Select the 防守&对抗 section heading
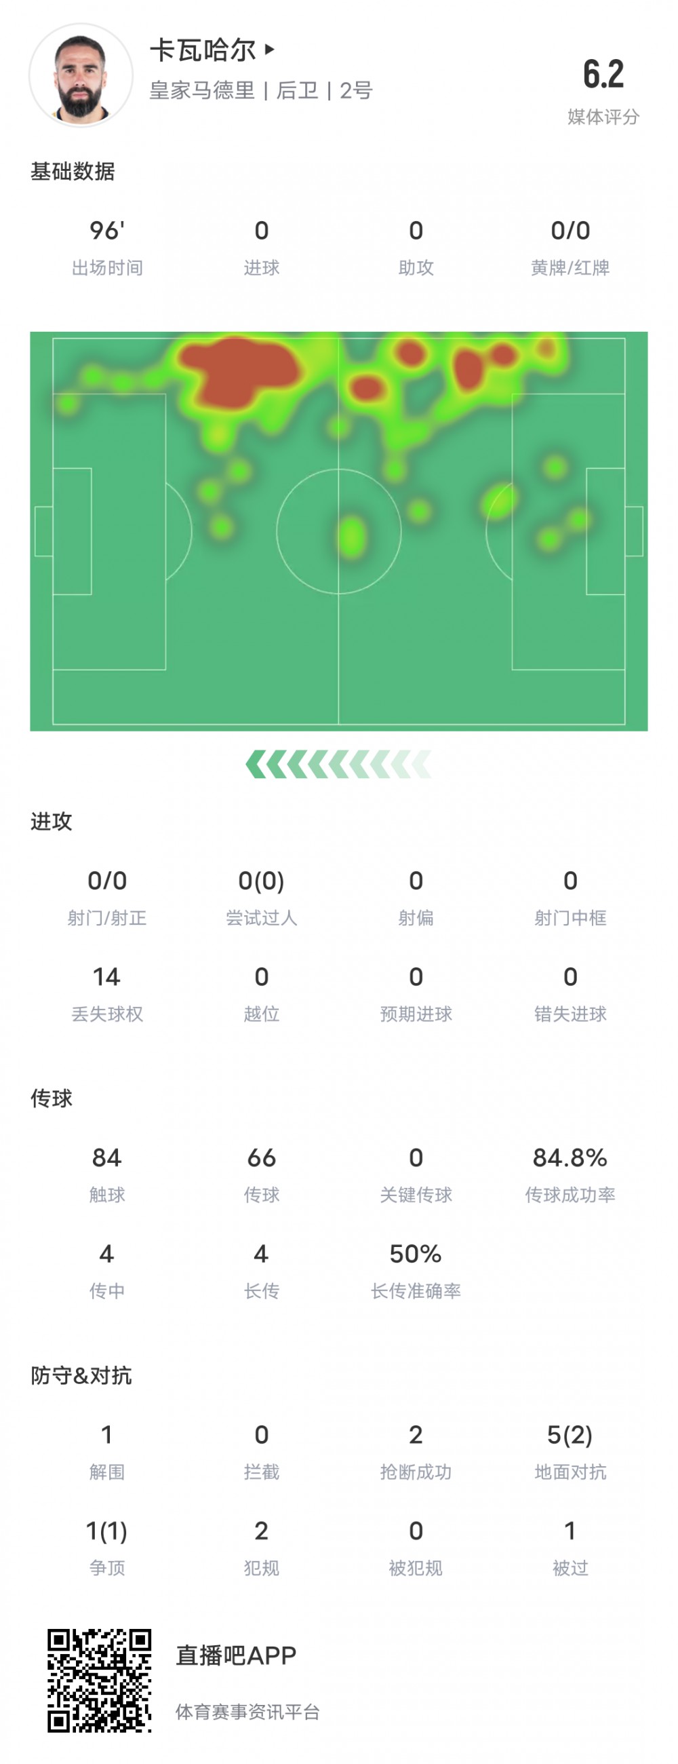The width and height of the screenshot is (678, 1764). pos(81,1375)
